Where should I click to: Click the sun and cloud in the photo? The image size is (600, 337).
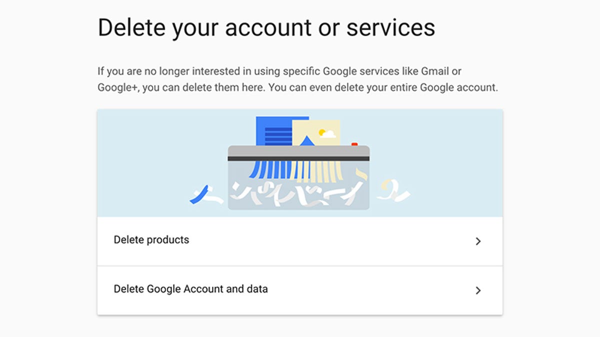tap(327, 133)
